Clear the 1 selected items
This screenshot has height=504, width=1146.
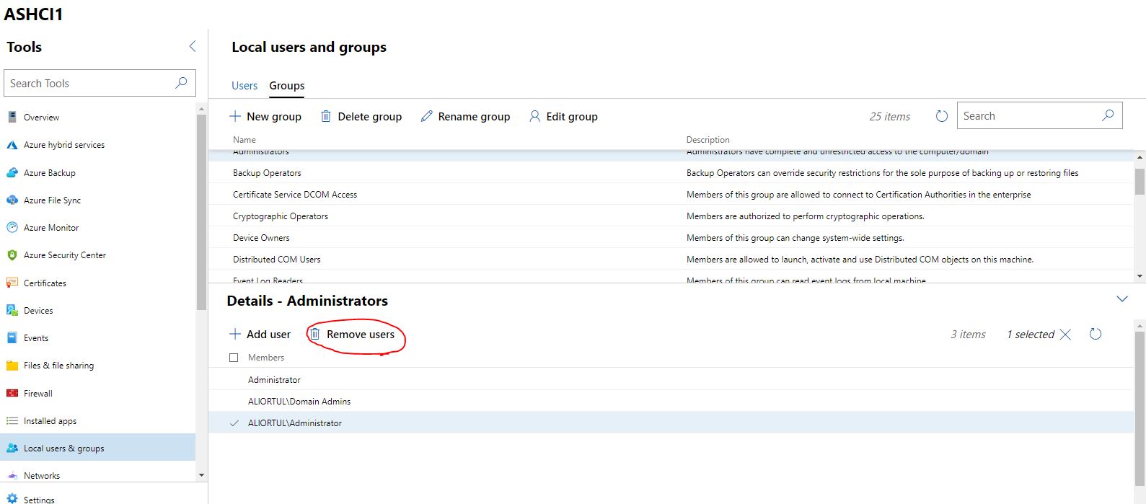point(1065,335)
